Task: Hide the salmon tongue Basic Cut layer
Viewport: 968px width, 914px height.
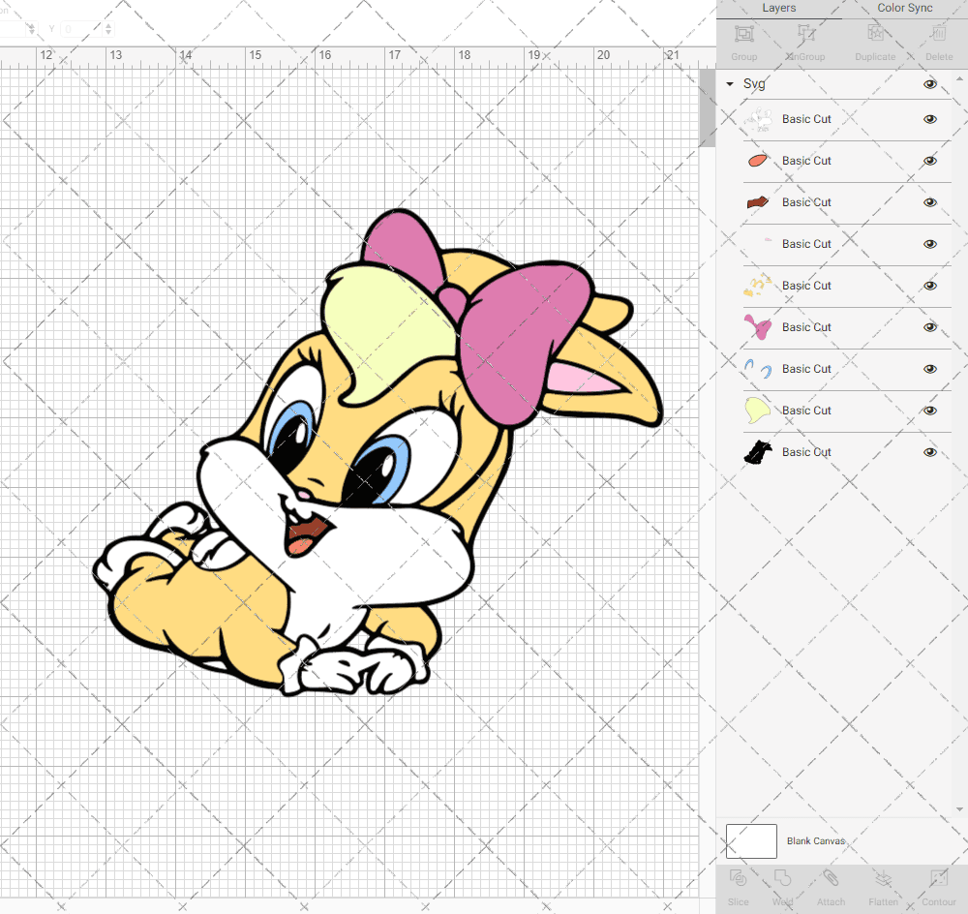Action: (x=929, y=161)
